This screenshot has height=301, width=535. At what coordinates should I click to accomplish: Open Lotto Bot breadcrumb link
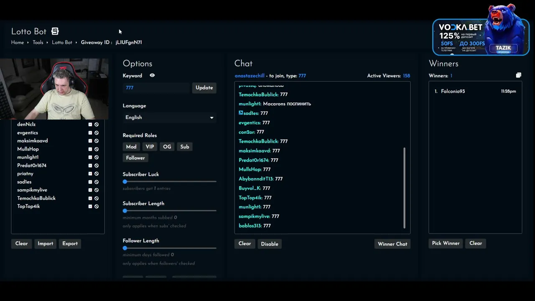coord(62,43)
